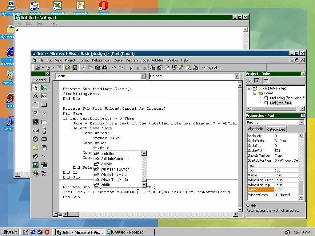This screenshot has width=315, height=236.
Task: Select the Line control in the toolbox
Action: click(44, 156)
